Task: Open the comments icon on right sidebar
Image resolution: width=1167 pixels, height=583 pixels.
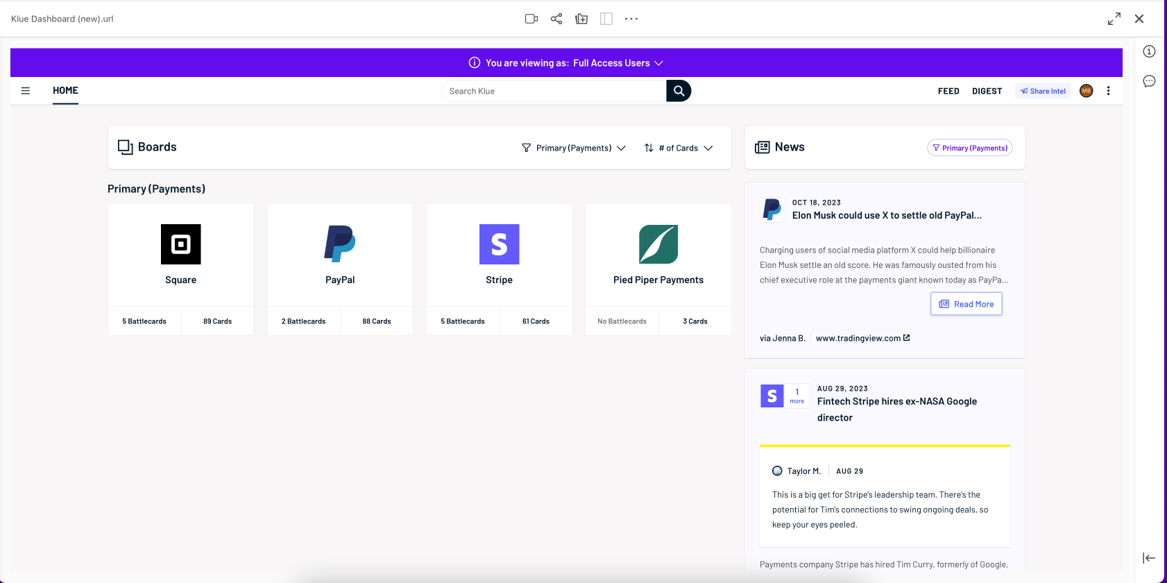Action: click(1149, 81)
